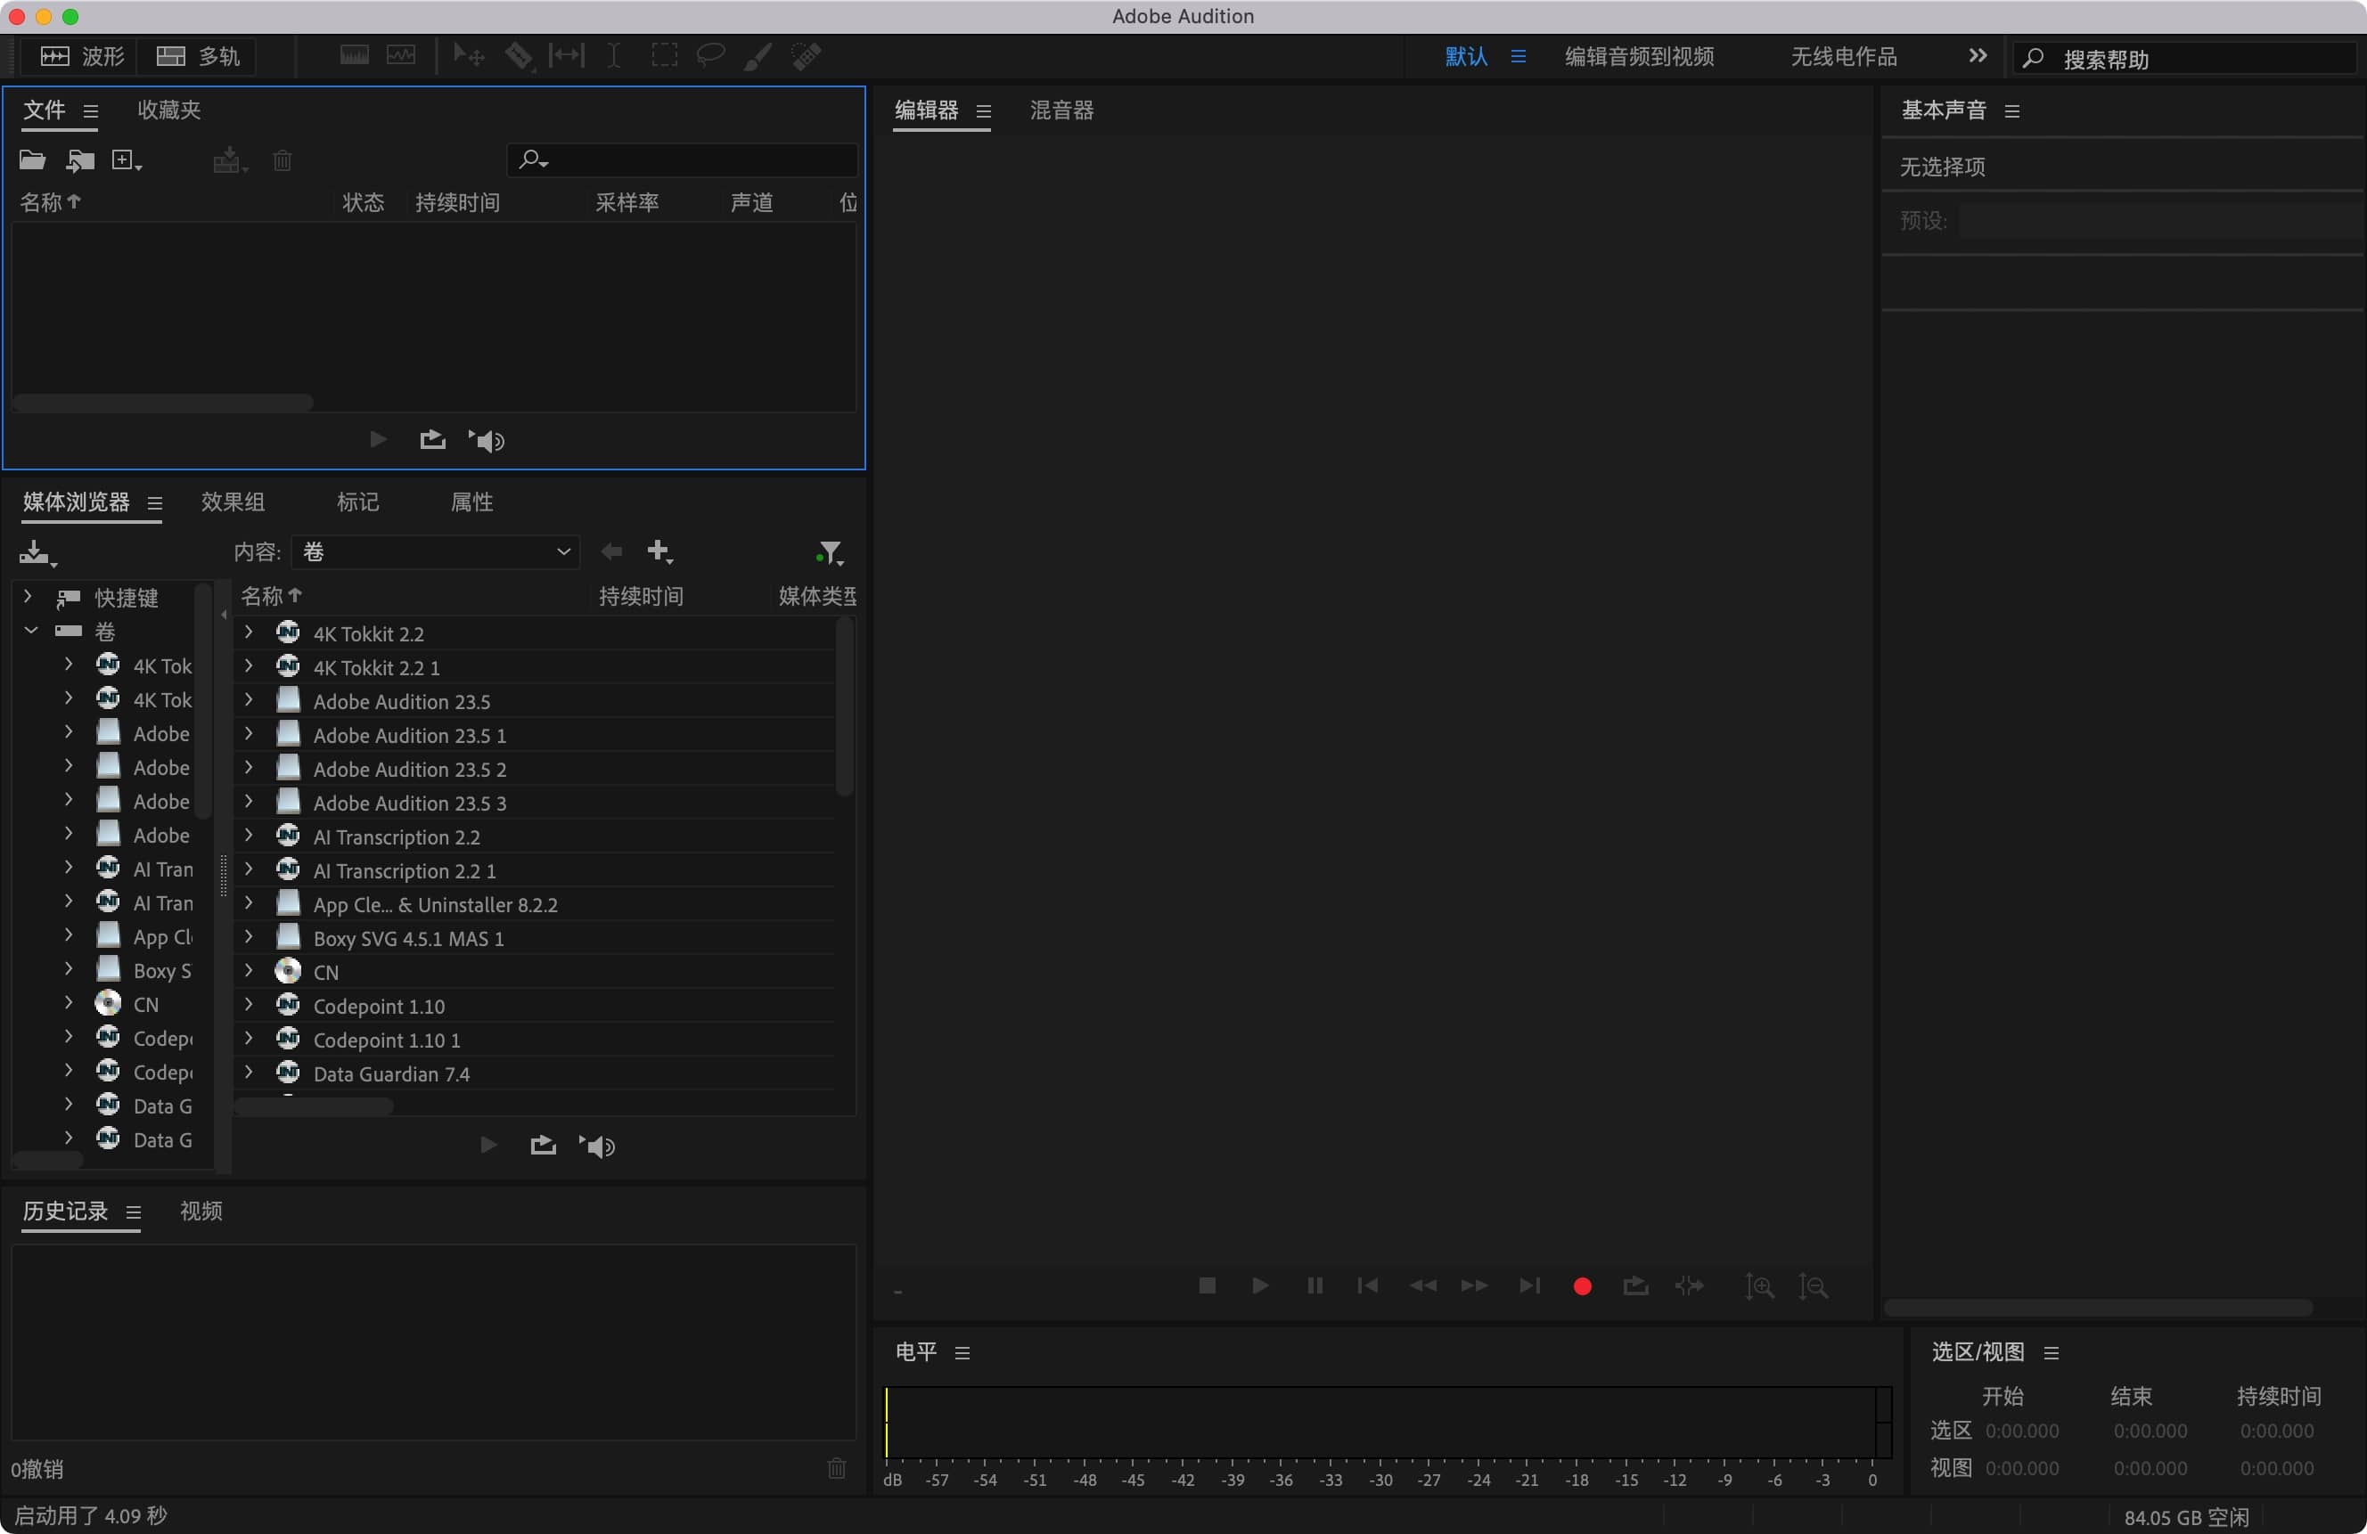Select the Spot Healing Brush tool

pos(806,55)
